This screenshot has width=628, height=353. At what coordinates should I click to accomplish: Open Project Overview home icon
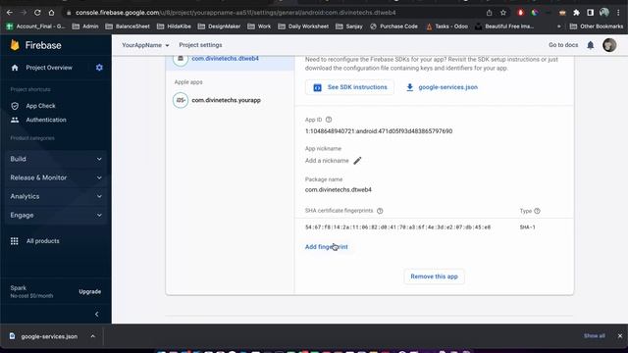coord(15,68)
